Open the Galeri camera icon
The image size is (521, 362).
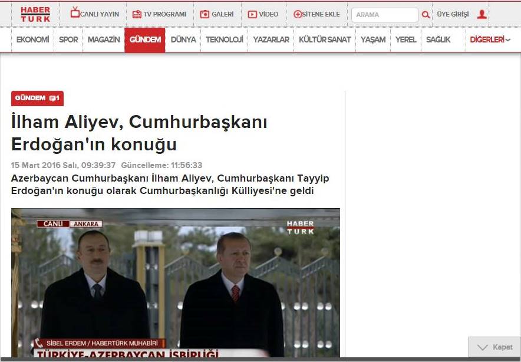point(205,14)
